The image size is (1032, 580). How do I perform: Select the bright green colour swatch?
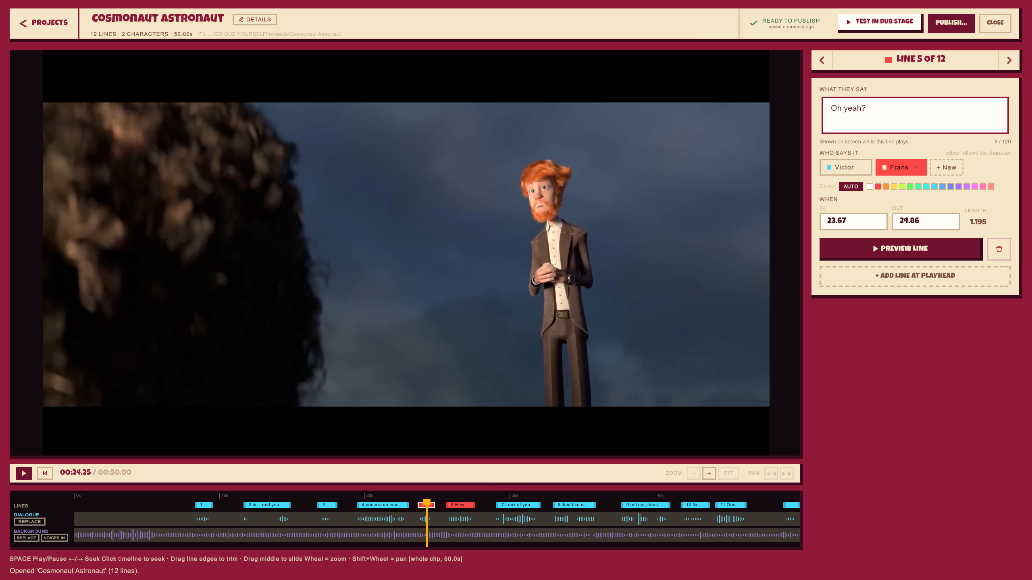point(910,186)
